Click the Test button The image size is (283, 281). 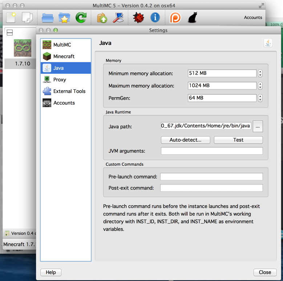[x=238, y=140]
